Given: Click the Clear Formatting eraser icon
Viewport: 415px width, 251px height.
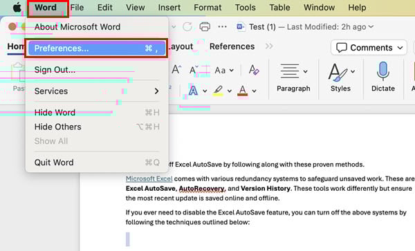Looking at the screenshot, I should [254, 70].
